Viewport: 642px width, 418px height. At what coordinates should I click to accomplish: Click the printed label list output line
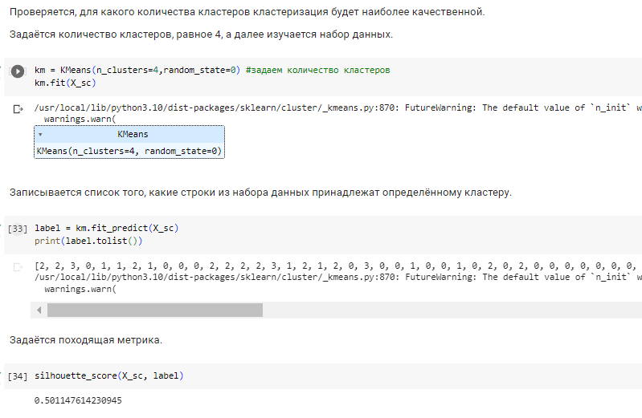coord(336,266)
